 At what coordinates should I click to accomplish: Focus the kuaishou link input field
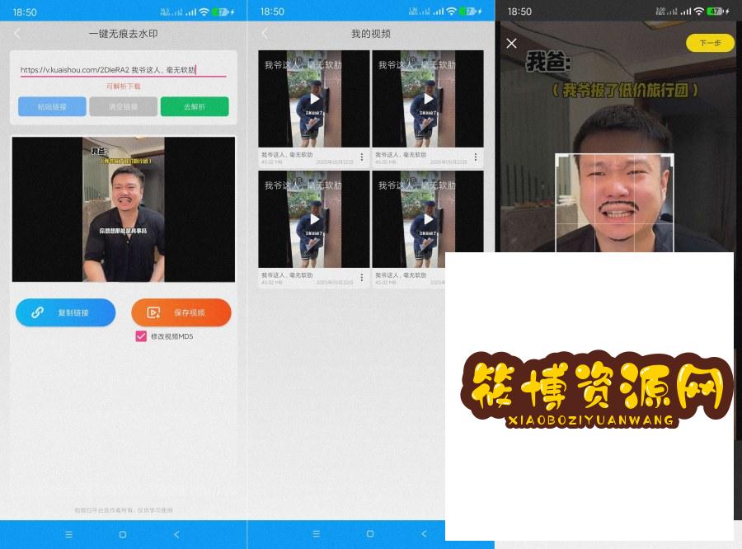[123, 70]
